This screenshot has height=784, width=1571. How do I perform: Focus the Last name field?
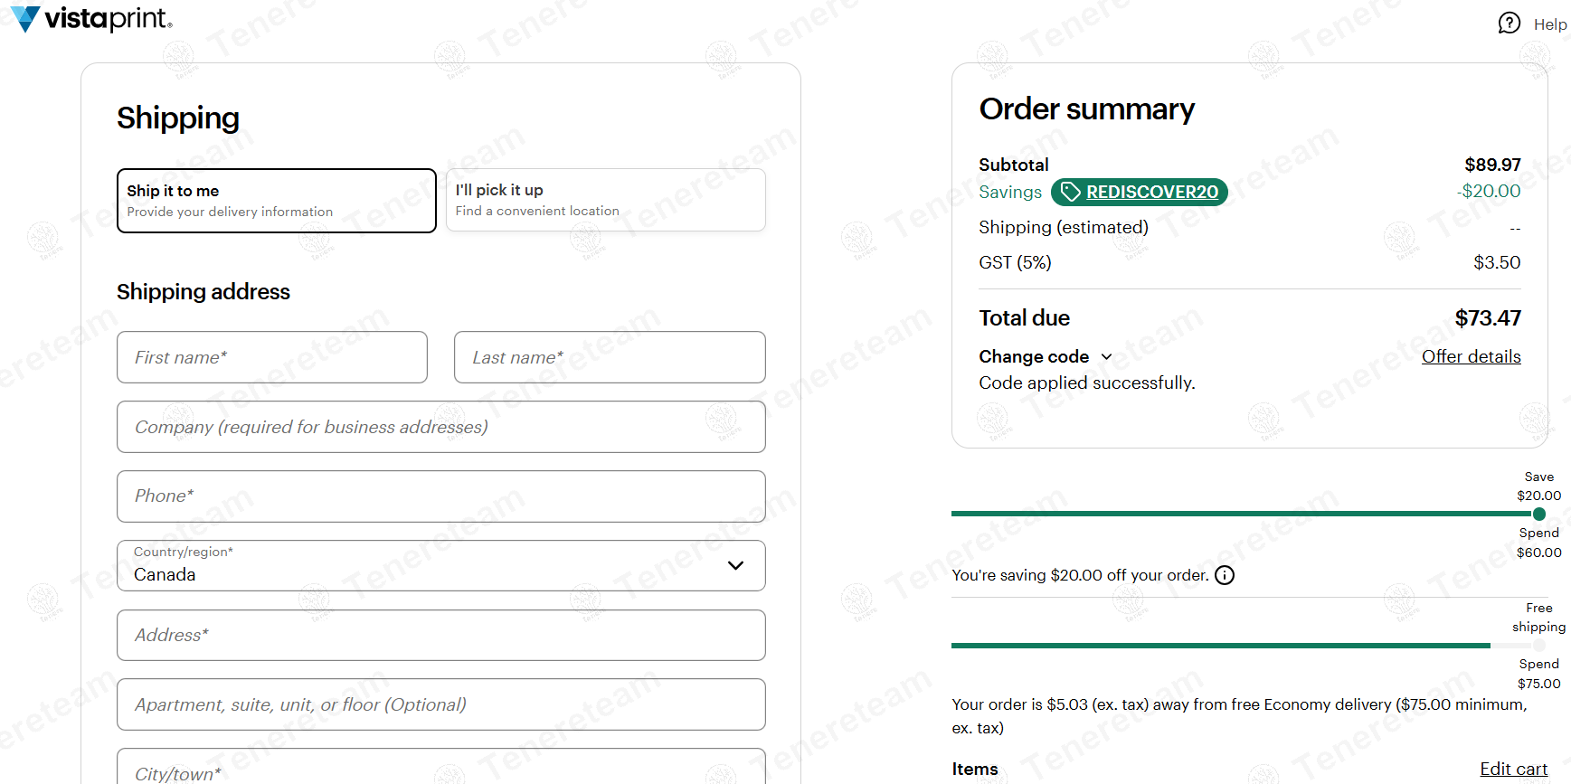pyautogui.click(x=609, y=357)
